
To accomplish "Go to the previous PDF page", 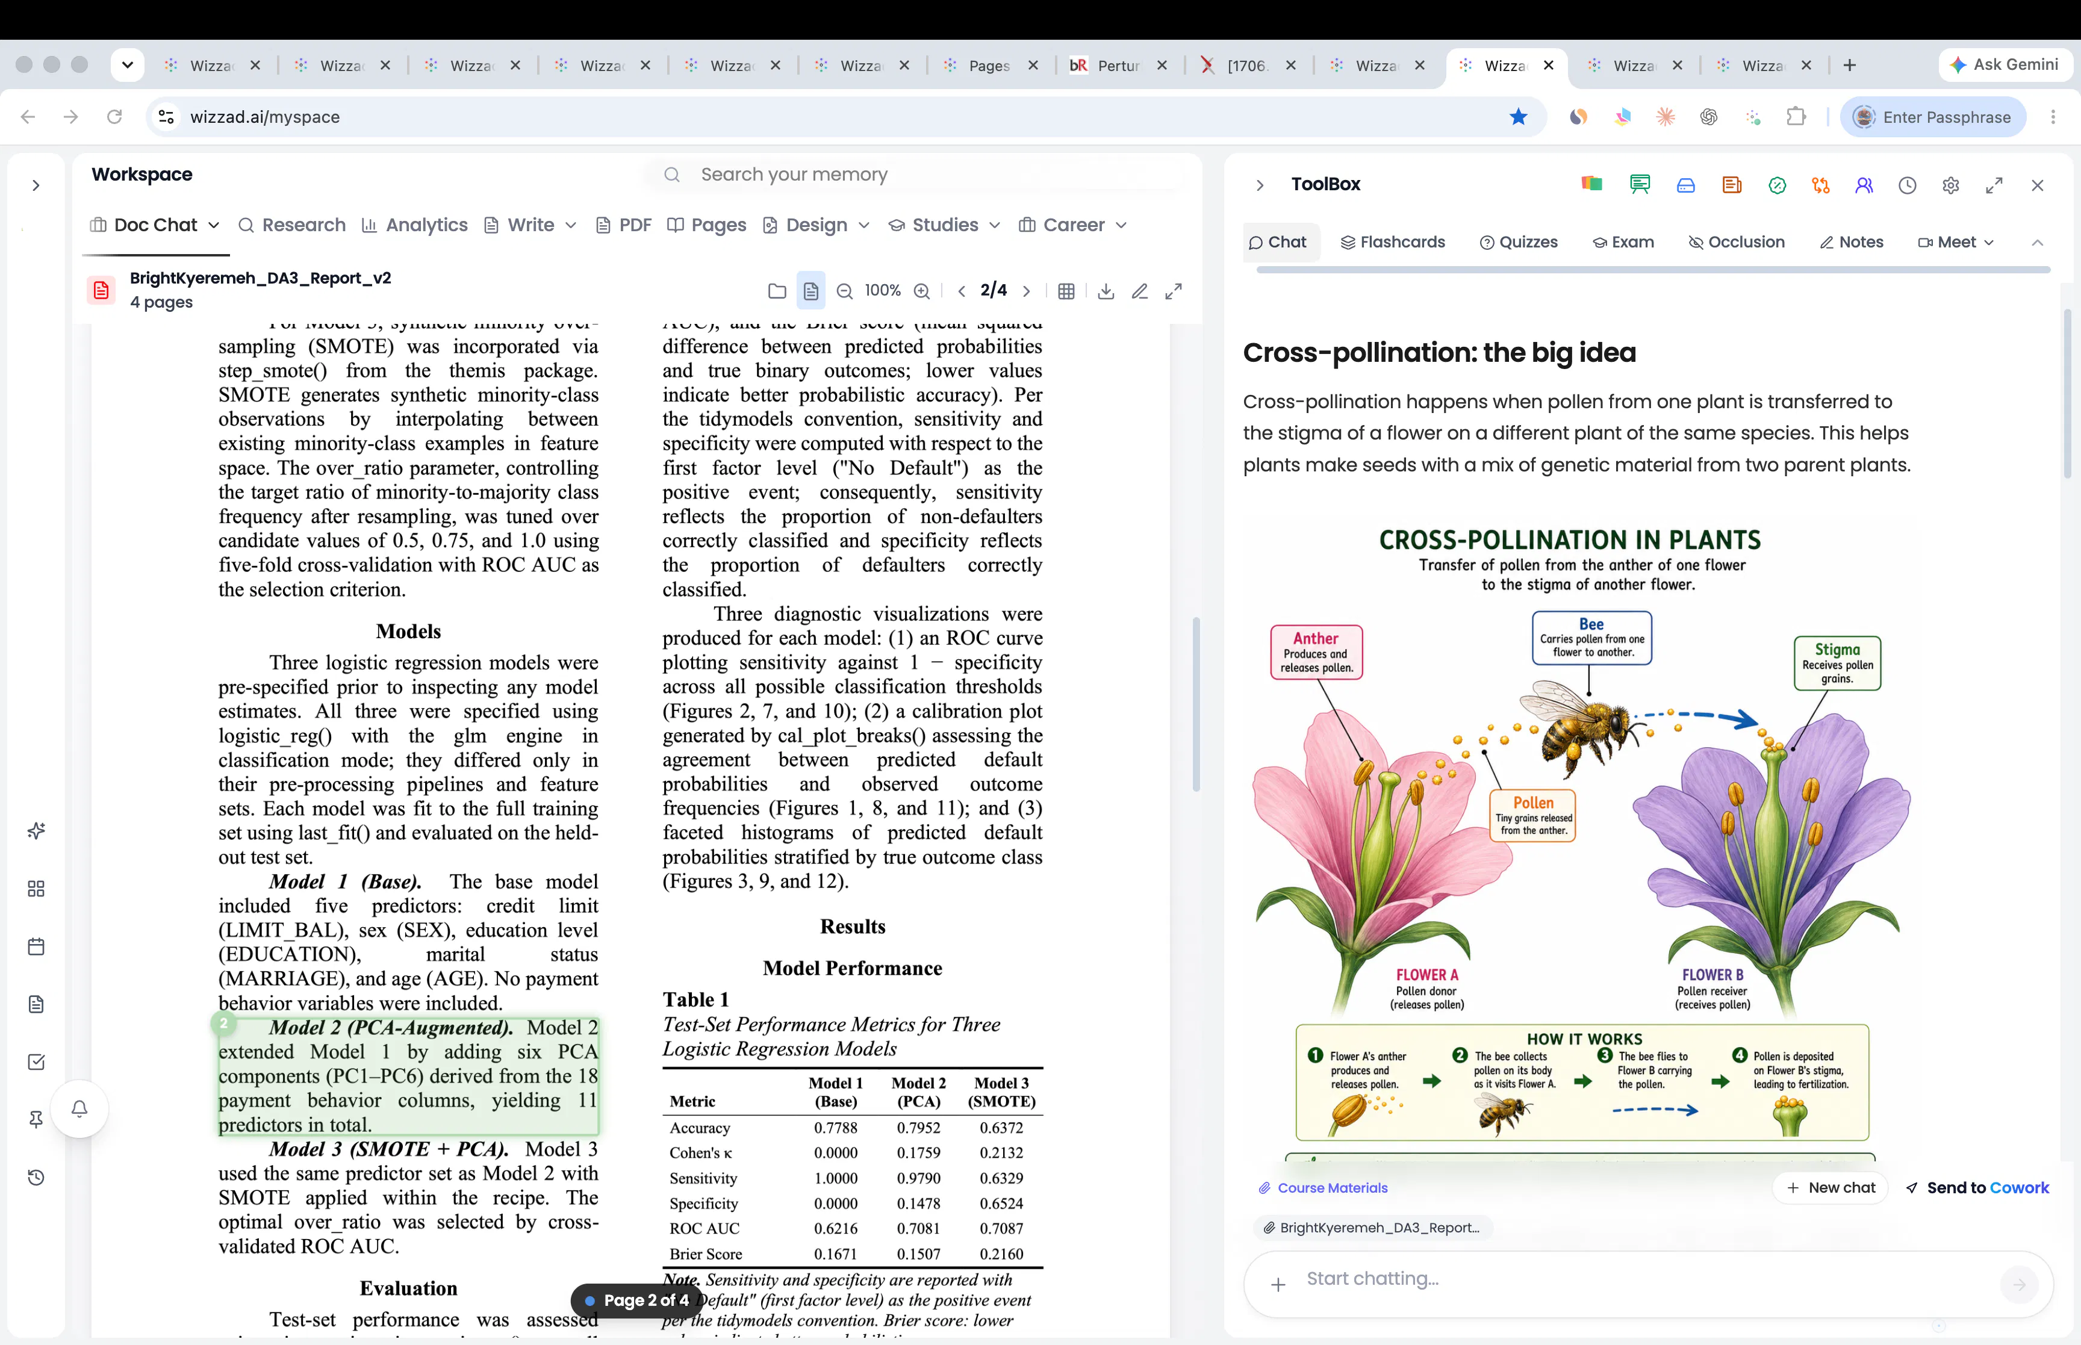I will pos(962,291).
